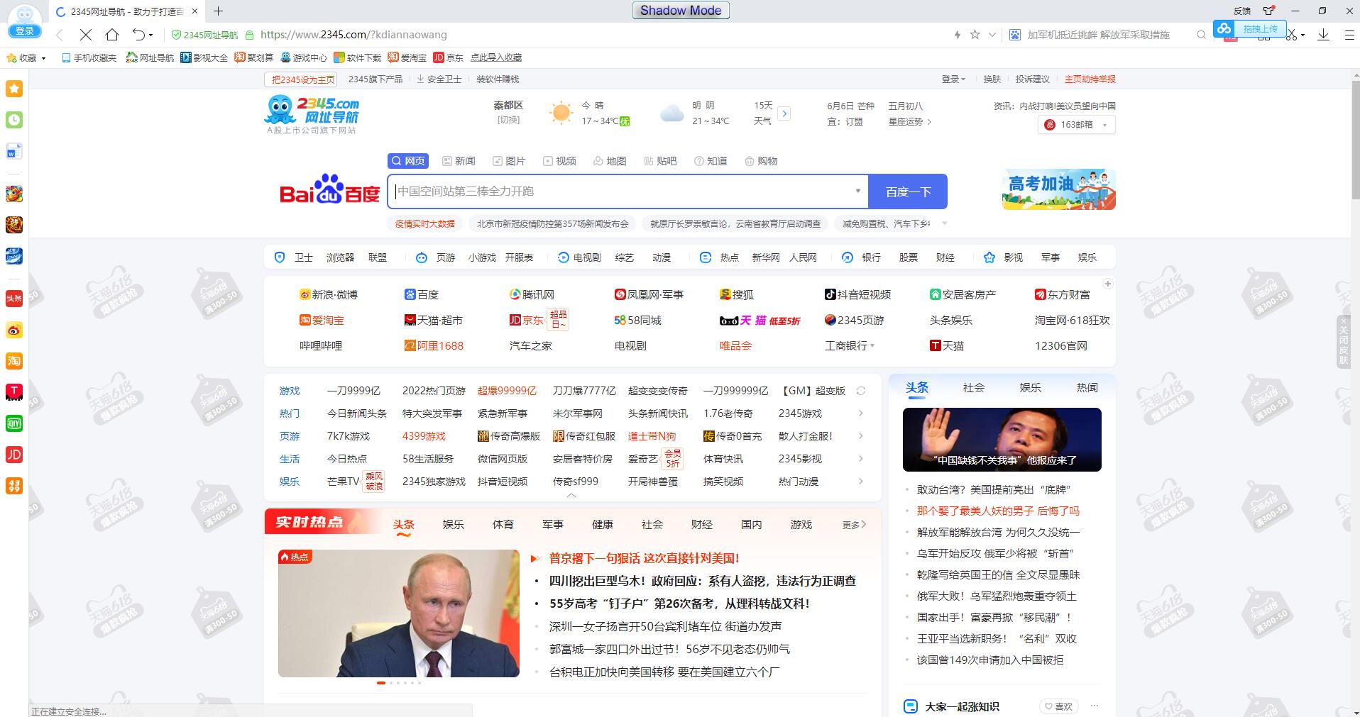Click the 百度一下 search button
The width and height of the screenshot is (1360, 717).
coord(908,191)
